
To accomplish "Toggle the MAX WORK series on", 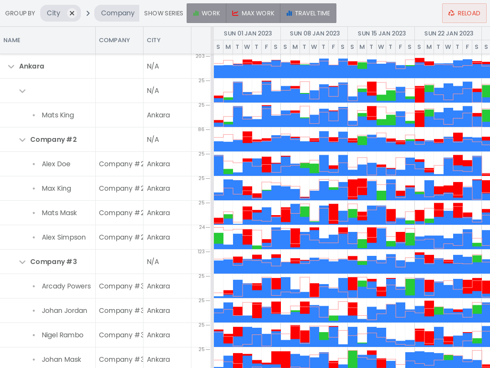I will 253,13.
